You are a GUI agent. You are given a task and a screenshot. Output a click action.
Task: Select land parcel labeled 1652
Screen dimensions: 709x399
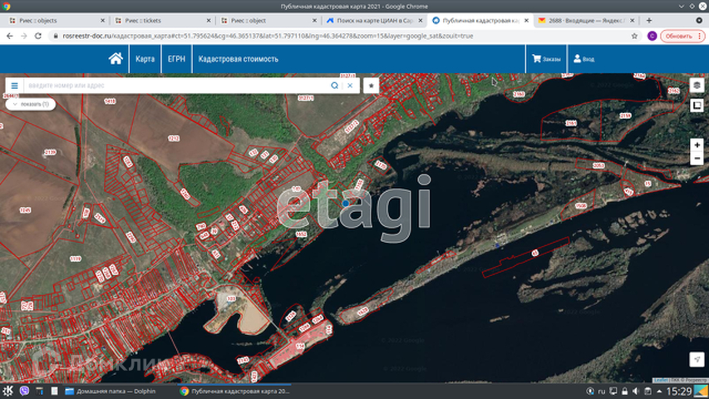301,234
